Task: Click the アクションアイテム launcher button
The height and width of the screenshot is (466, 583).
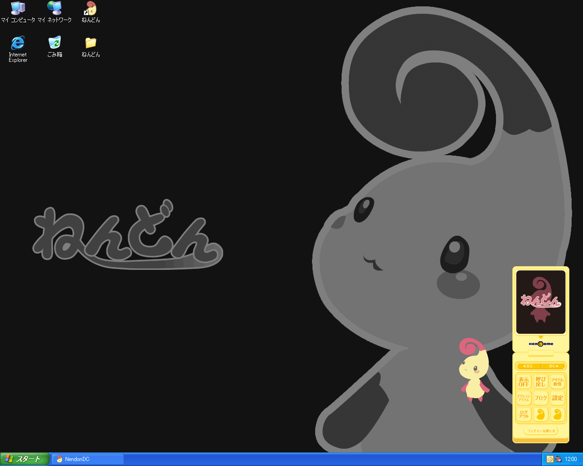Action: 524,398
